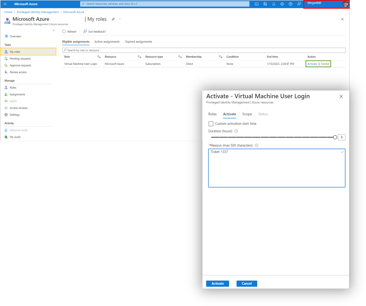The width and height of the screenshot is (366, 306).
Task: Open Pending requests in sidebar
Action: 20,58
